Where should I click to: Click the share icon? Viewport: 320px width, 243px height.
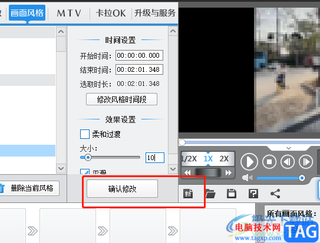pos(275,194)
